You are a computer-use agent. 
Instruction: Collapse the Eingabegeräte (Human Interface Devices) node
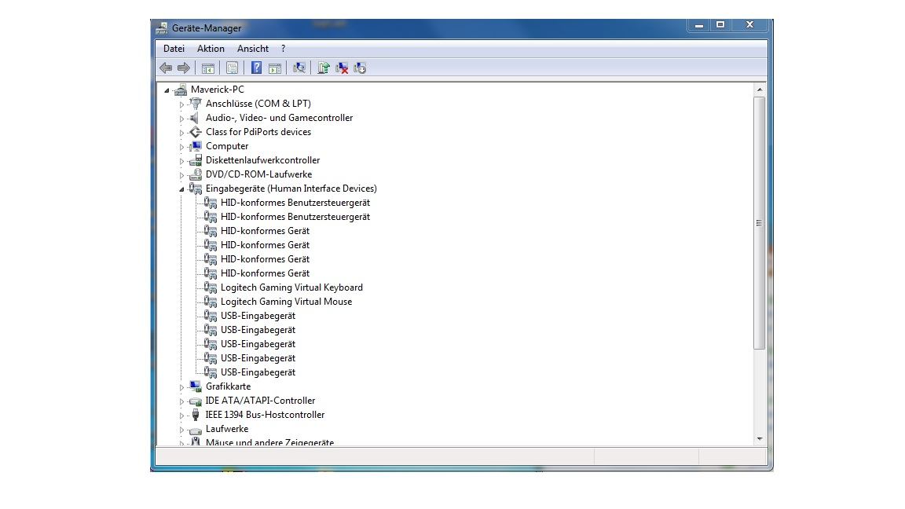(181, 189)
